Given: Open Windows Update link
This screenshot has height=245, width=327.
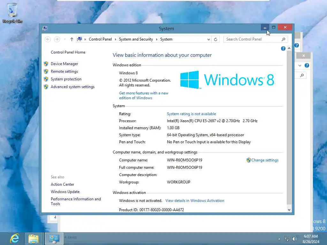Looking at the screenshot, I should pyautogui.click(x=65, y=192).
